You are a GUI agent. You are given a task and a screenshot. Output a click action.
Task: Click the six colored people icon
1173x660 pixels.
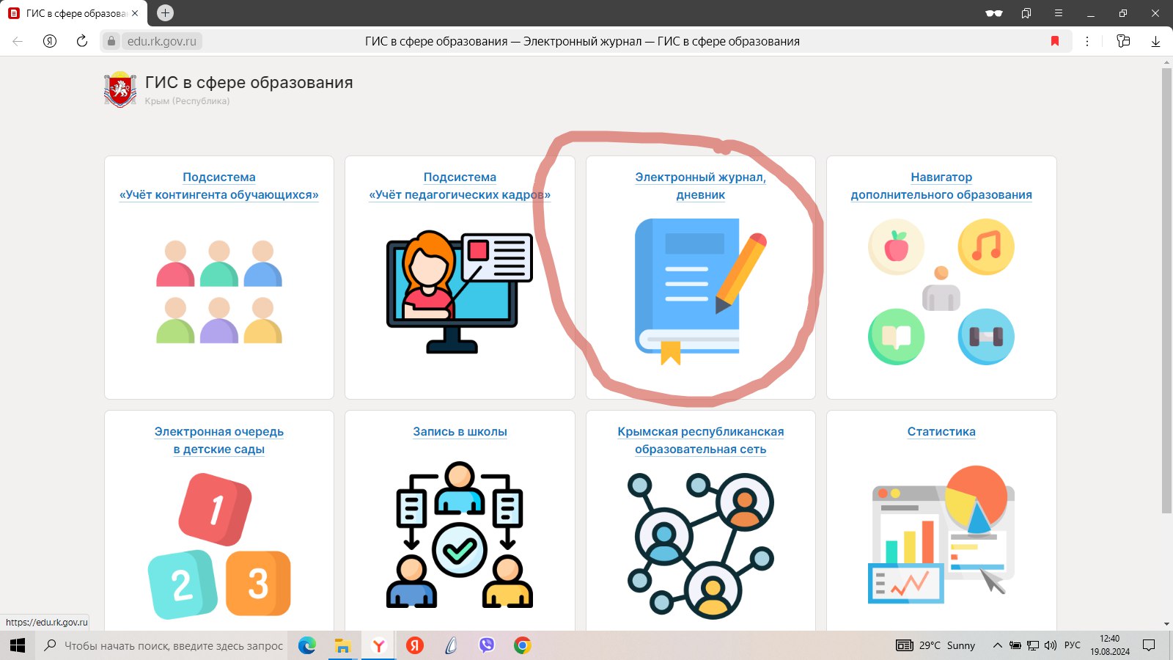tap(219, 292)
